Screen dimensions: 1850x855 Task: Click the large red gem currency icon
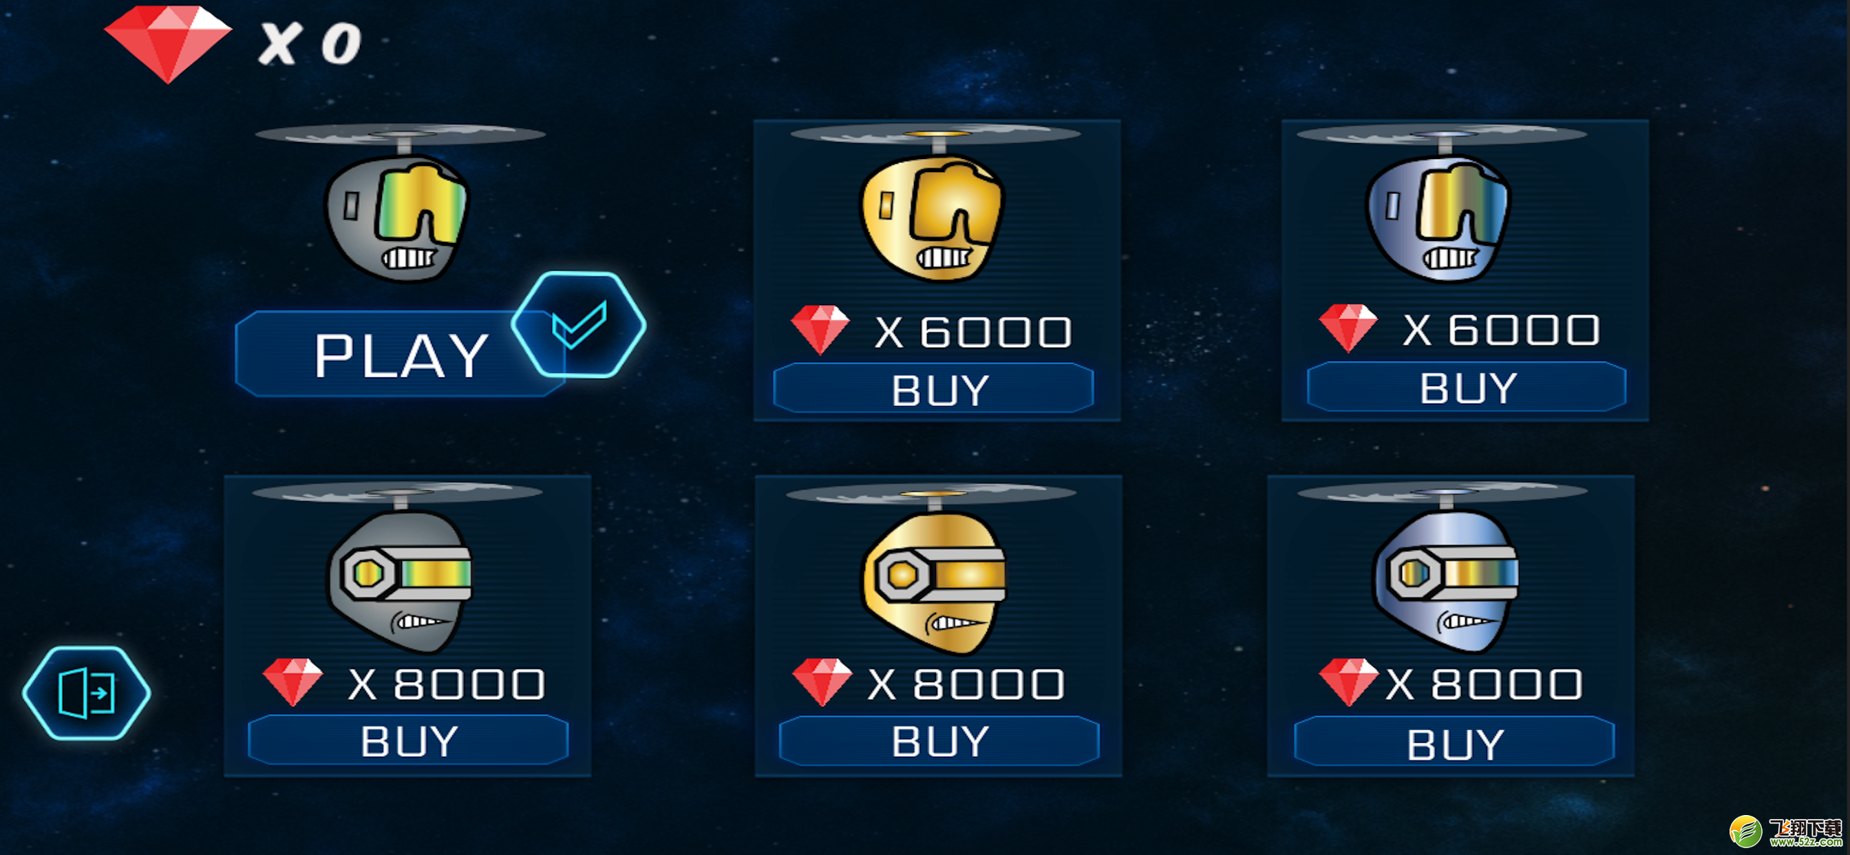coord(168,43)
